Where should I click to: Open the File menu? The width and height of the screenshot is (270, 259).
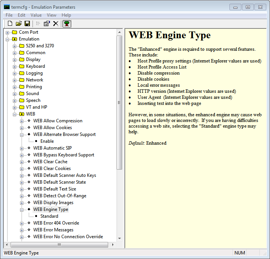(9, 15)
